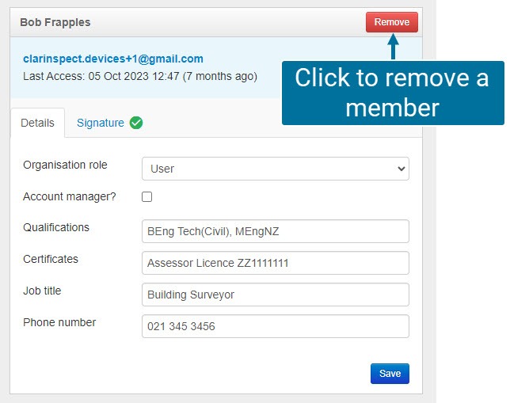
Task: Click the 'Phone number' label text
Action: click(59, 322)
